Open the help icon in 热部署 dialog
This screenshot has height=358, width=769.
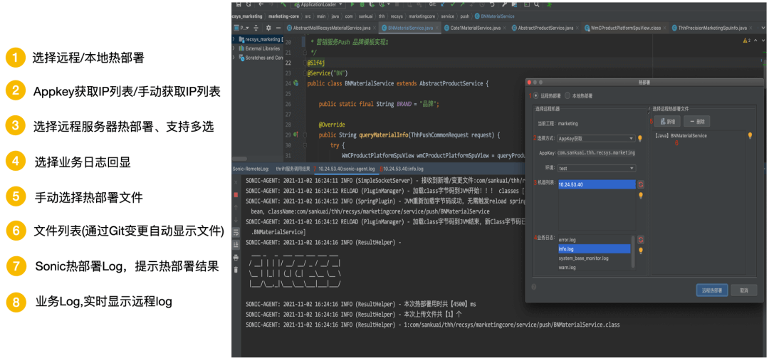pyautogui.click(x=533, y=287)
